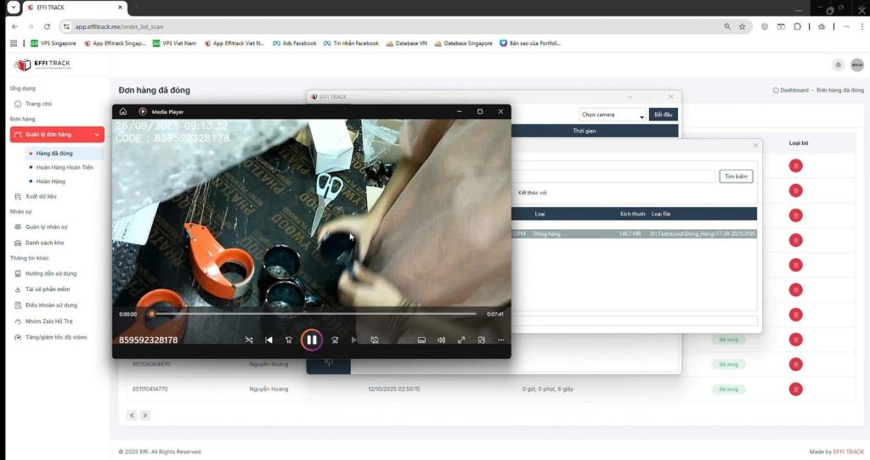Select "Xuất dữ liệu" sidebar item
The width and height of the screenshot is (870, 460).
(x=41, y=196)
